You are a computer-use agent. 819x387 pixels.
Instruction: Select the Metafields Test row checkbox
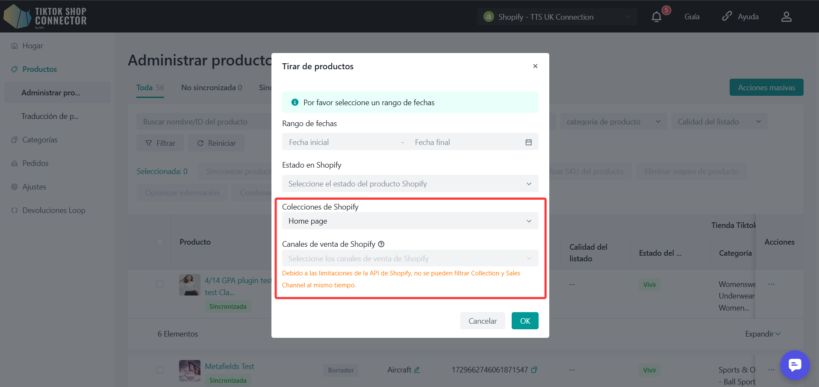pyautogui.click(x=160, y=370)
